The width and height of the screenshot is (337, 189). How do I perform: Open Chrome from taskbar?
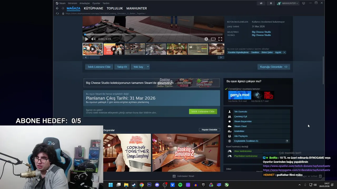[142, 185]
